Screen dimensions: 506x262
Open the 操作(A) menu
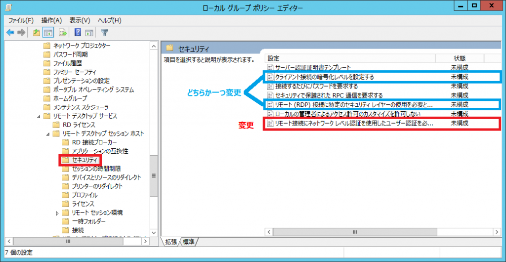click(51, 20)
